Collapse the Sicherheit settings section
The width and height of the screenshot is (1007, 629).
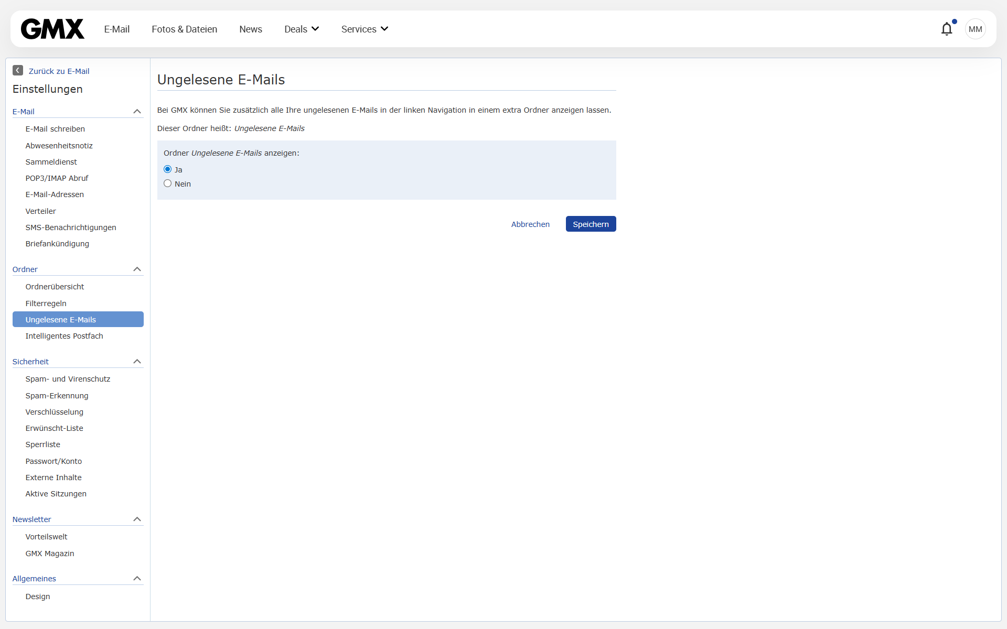coord(137,361)
